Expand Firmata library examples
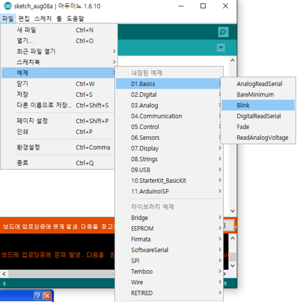Screen dimensions: 297x302 169,239
